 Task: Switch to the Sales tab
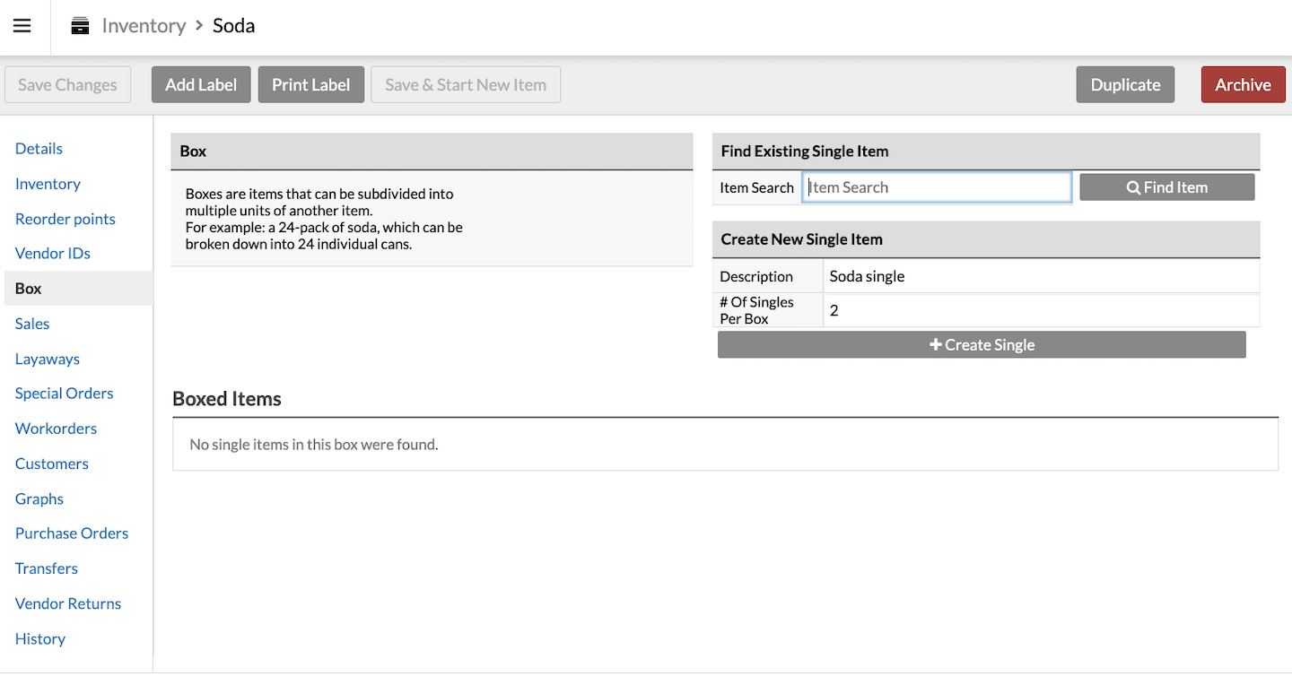pos(32,324)
